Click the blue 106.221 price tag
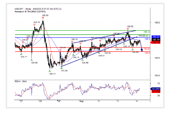This screenshot has width=169, height=113. [x=156, y=37]
